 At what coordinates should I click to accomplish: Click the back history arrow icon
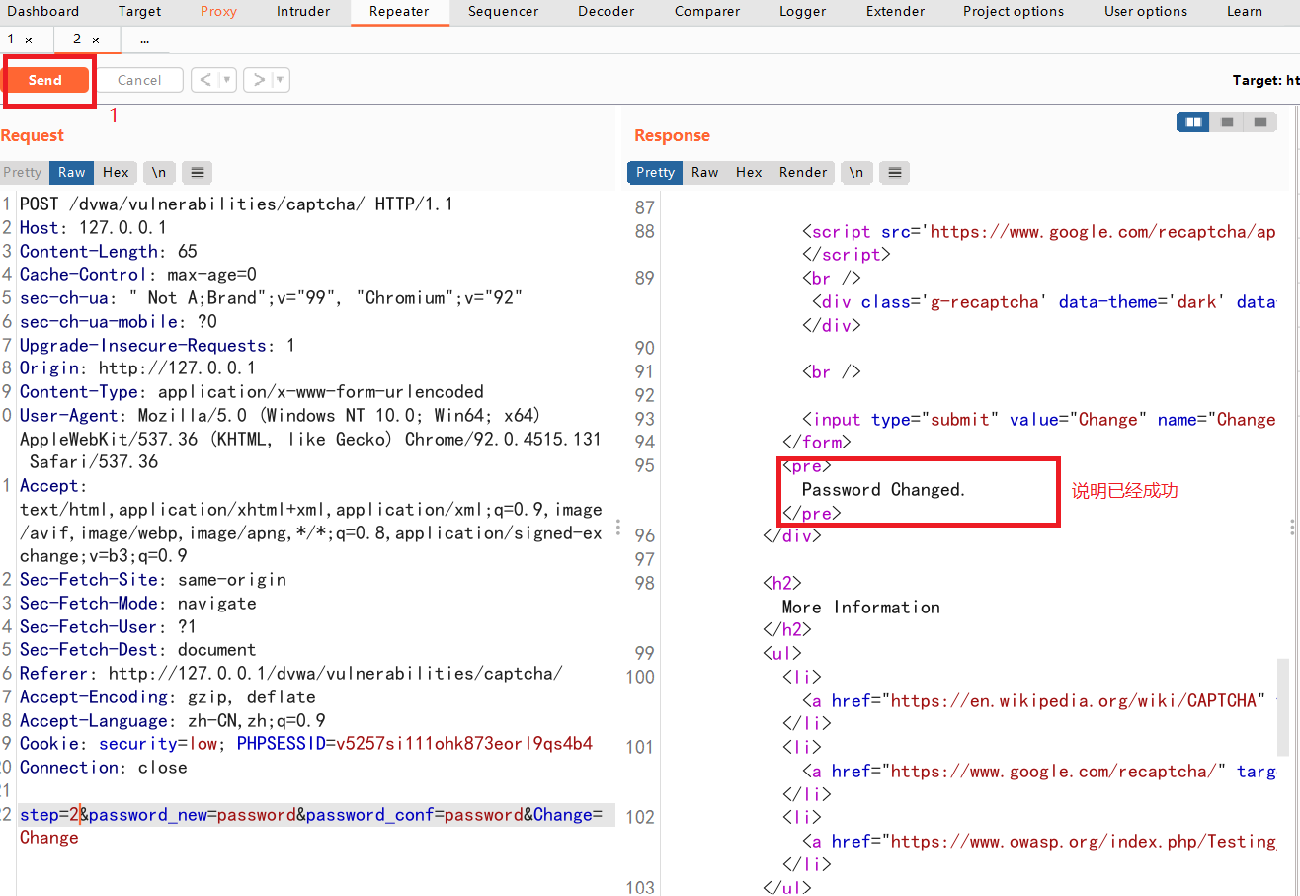(x=207, y=80)
